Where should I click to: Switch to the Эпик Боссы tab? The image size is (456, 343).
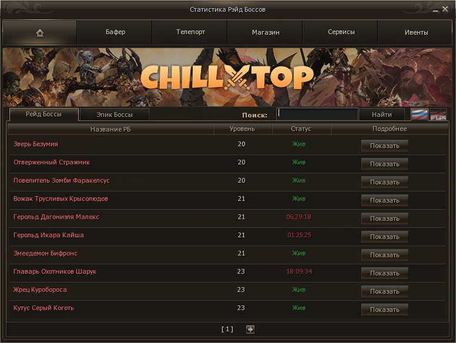[114, 115]
